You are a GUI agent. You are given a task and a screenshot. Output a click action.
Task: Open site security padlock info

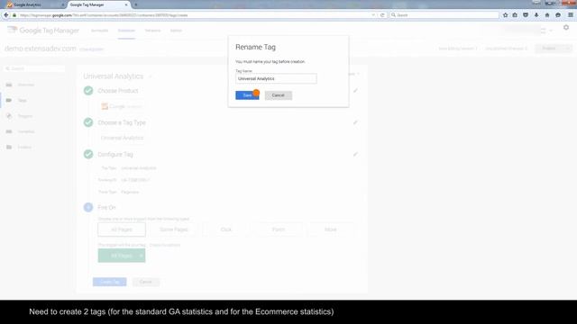[14, 15]
